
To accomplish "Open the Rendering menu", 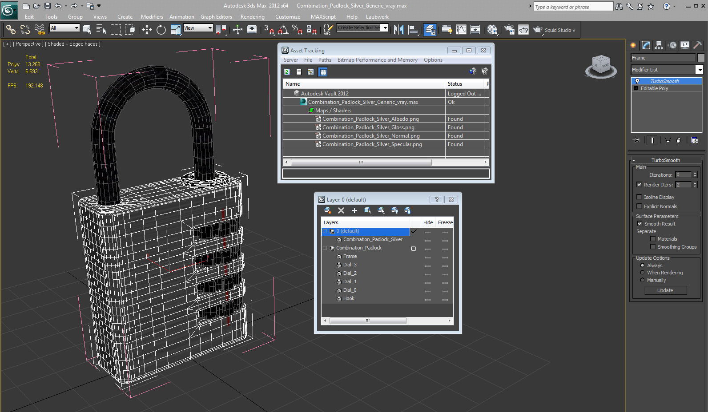I will pyautogui.click(x=252, y=17).
